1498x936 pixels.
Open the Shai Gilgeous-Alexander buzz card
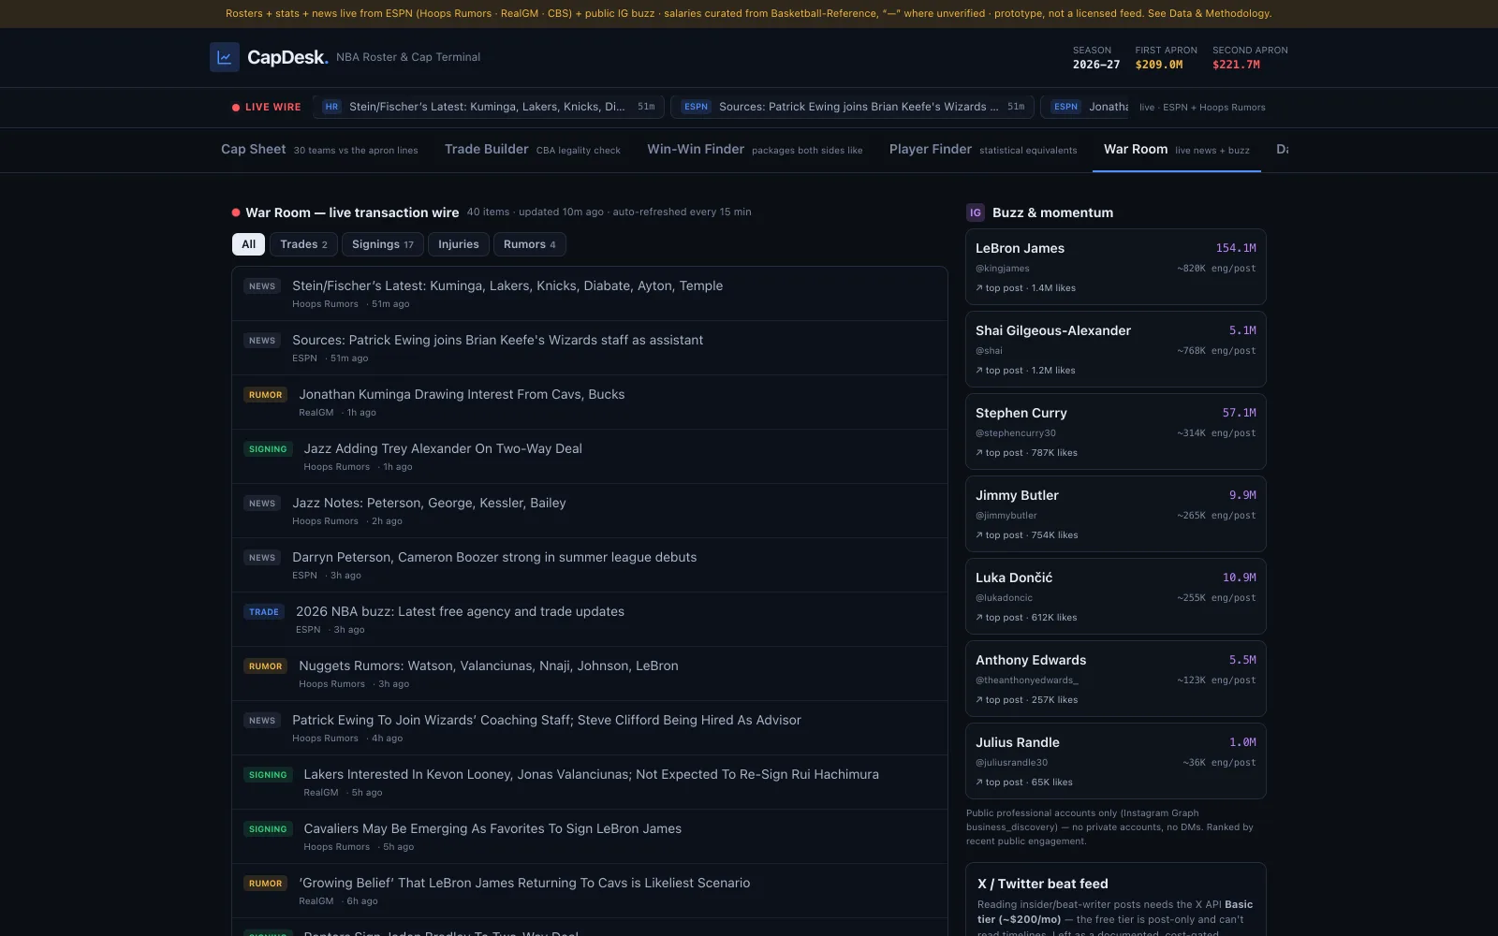point(1116,349)
